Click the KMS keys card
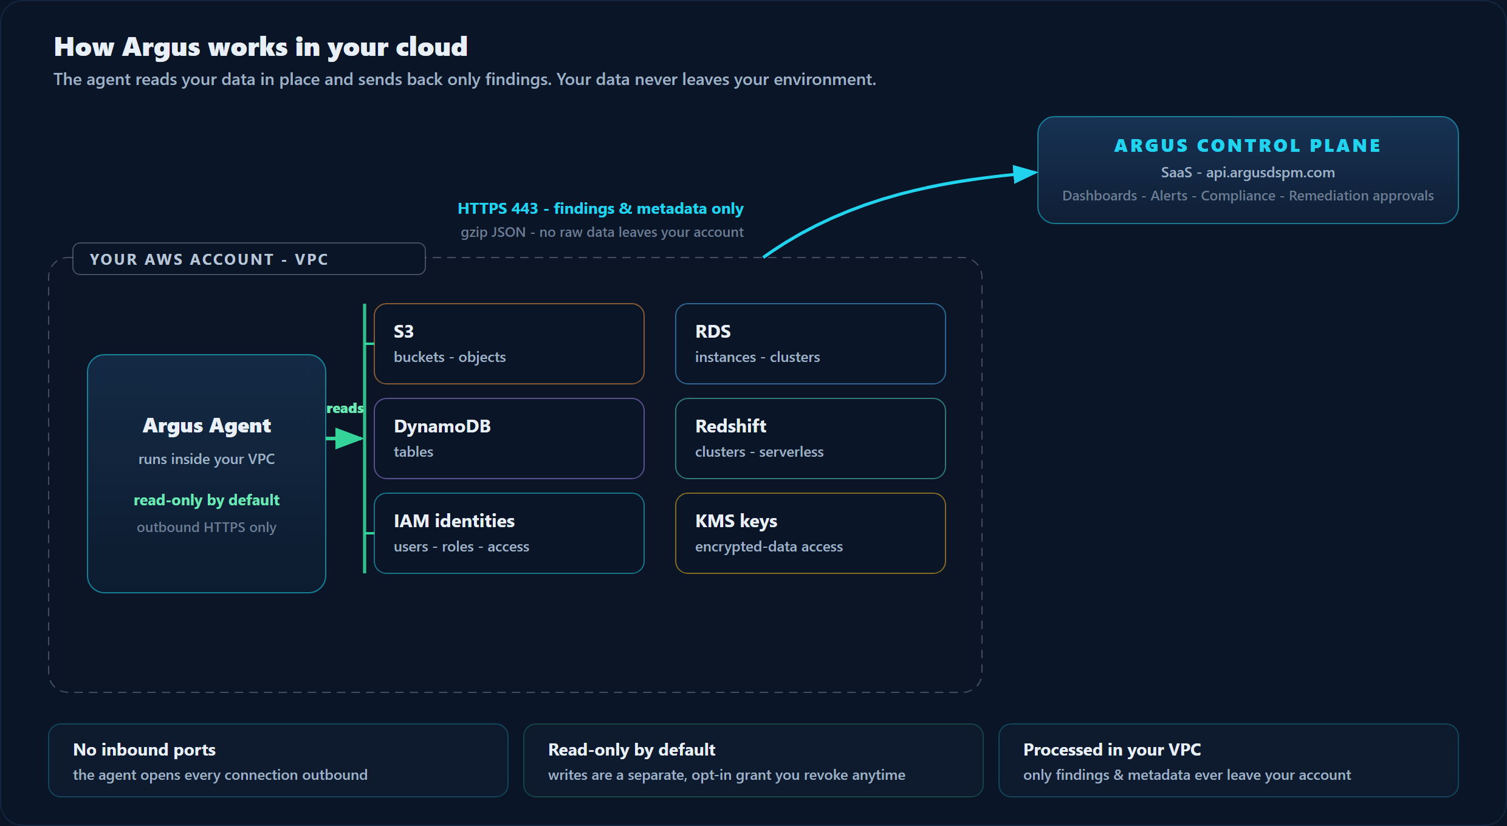The width and height of the screenshot is (1507, 826). tap(811, 533)
